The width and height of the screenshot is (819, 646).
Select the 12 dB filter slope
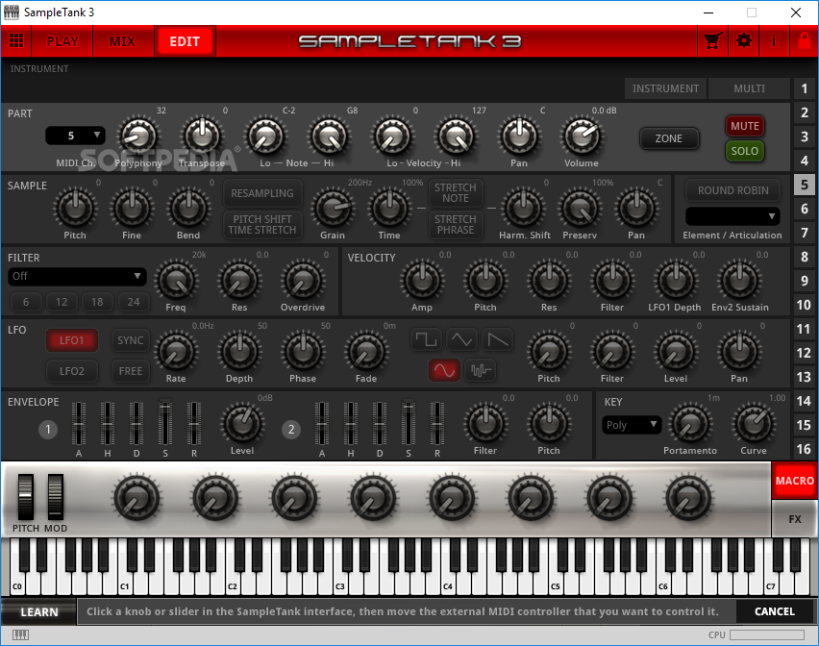62,302
